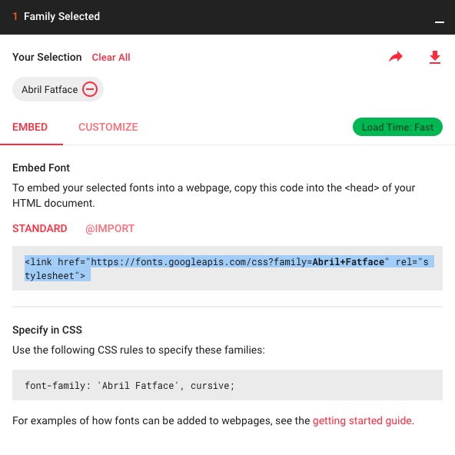Click the highlighted link href code block
The height and width of the screenshot is (455, 455).
click(x=227, y=268)
